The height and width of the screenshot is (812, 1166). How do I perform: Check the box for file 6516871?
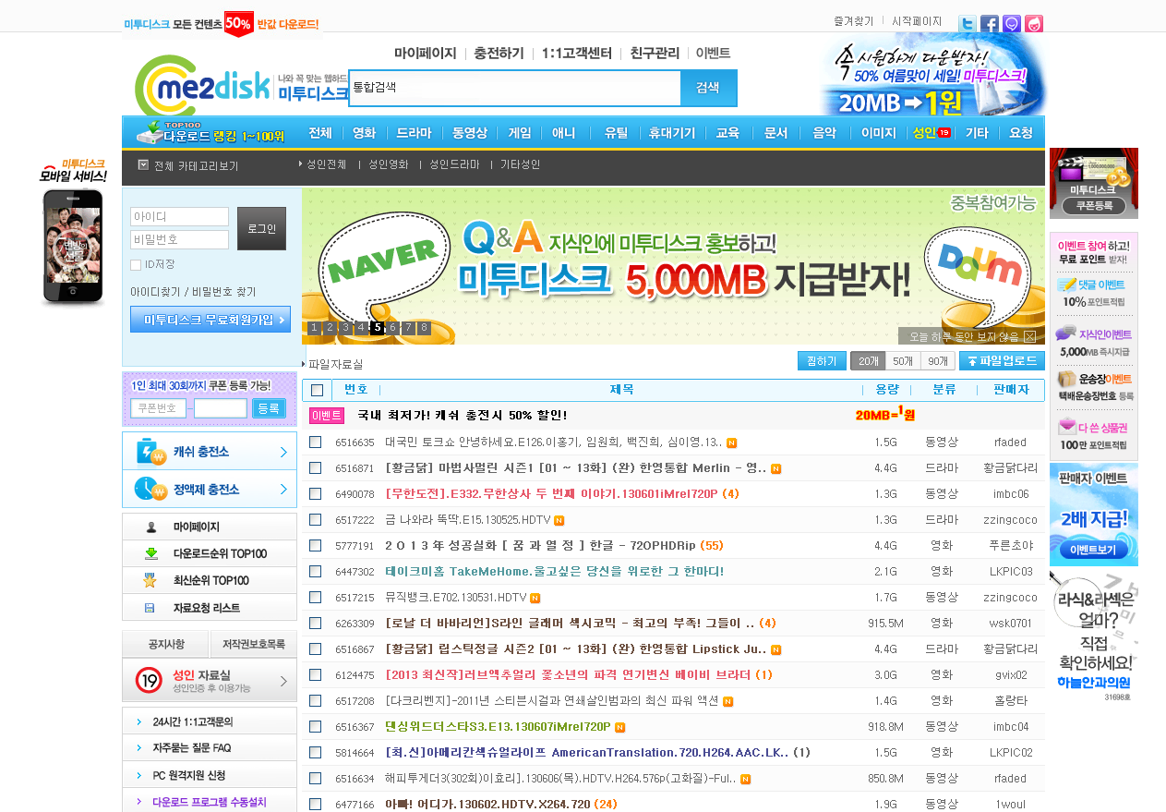315,468
